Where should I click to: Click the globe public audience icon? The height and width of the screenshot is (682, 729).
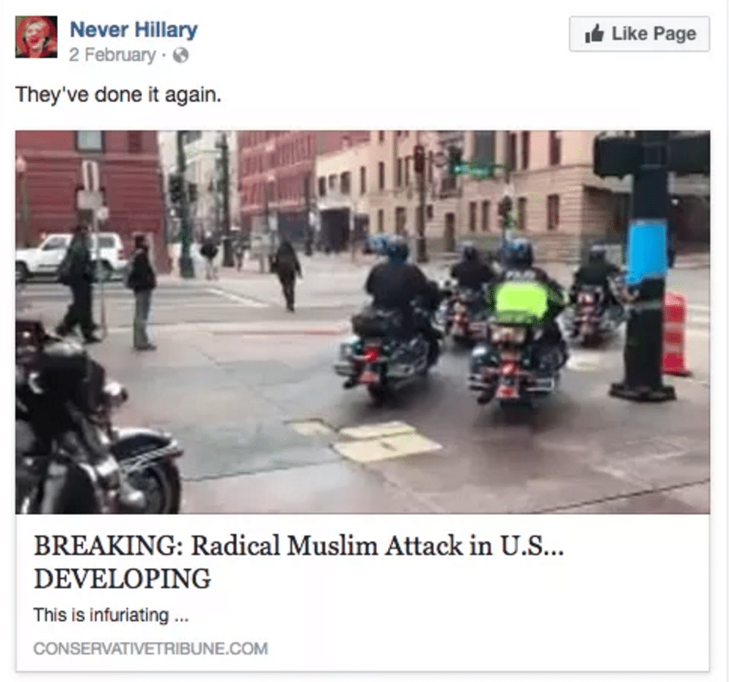[x=181, y=56]
